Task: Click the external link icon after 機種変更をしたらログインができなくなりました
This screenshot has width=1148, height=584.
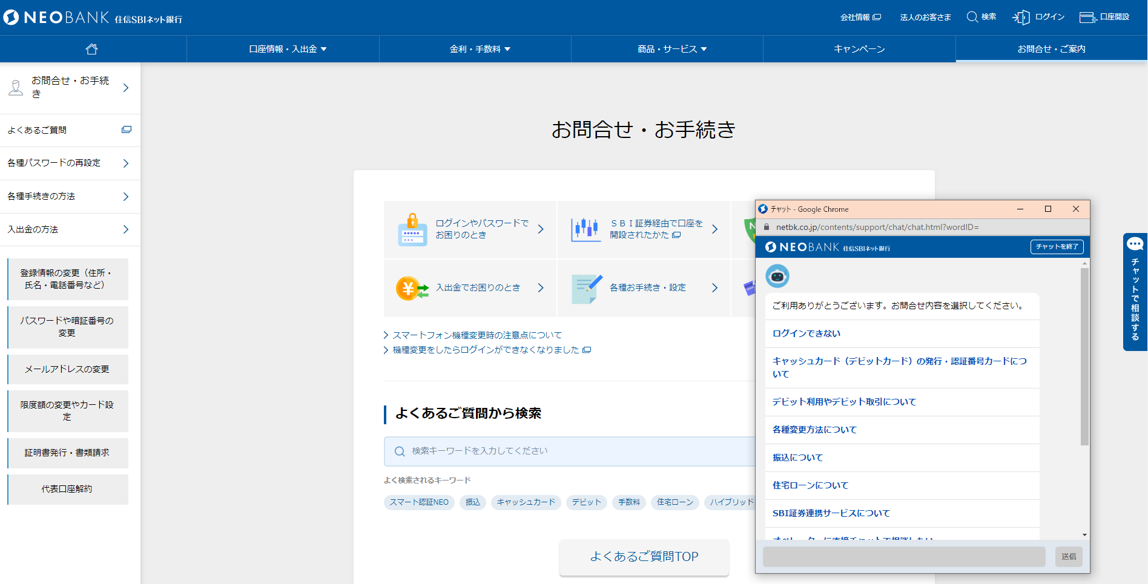Action: [x=586, y=350]
